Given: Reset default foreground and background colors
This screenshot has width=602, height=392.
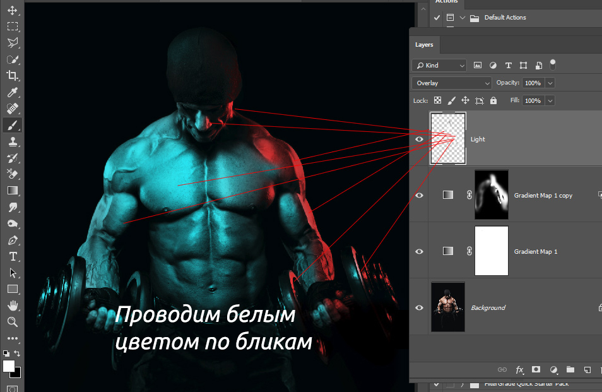Looking at the screenshot, I should [x=6, y=353].
